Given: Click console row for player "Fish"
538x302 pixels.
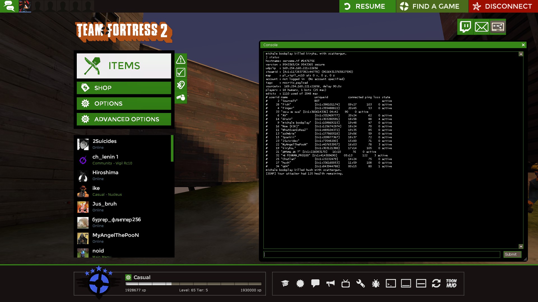Looking at the screenshot, I should (x=329, y=105).
